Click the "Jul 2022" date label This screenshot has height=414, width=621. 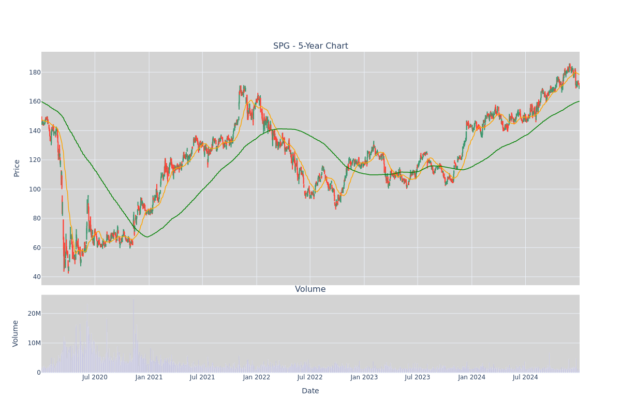click(x=310, y=377)
